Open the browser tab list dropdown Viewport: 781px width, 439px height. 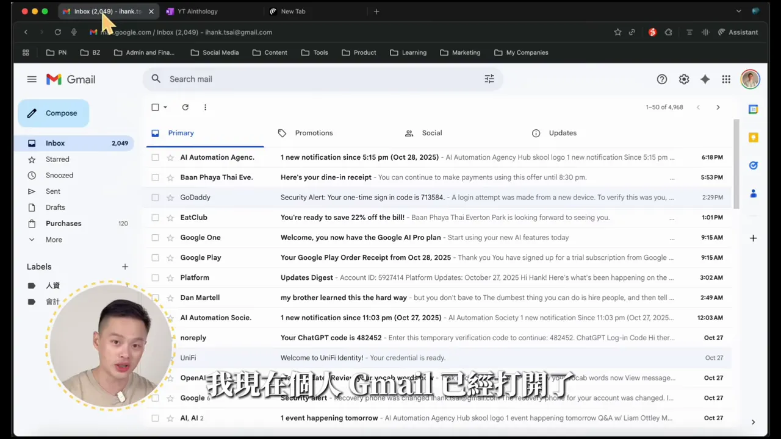[x=738, y=12]
